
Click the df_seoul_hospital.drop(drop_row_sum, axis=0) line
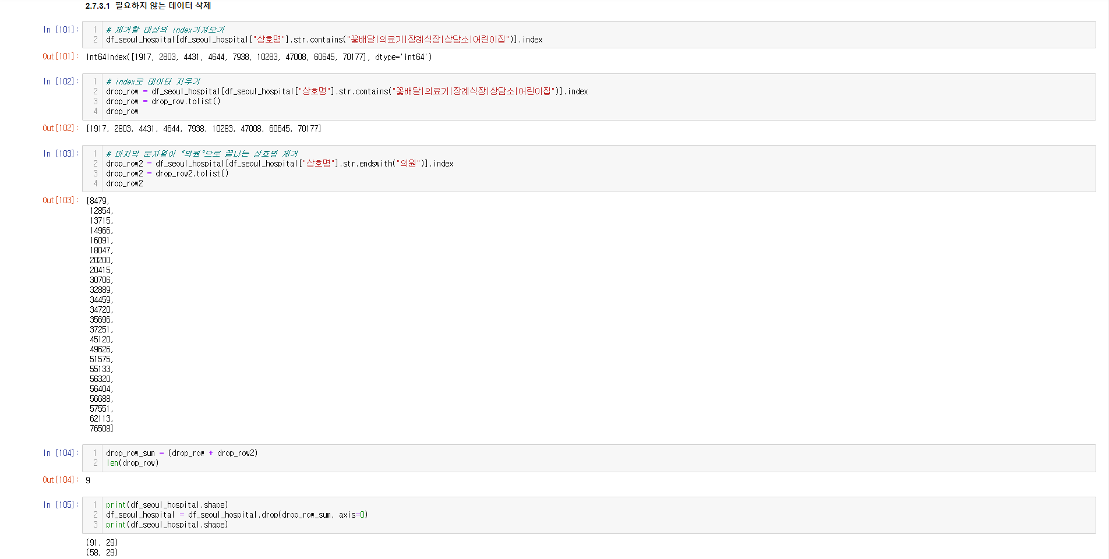[236, 515]
